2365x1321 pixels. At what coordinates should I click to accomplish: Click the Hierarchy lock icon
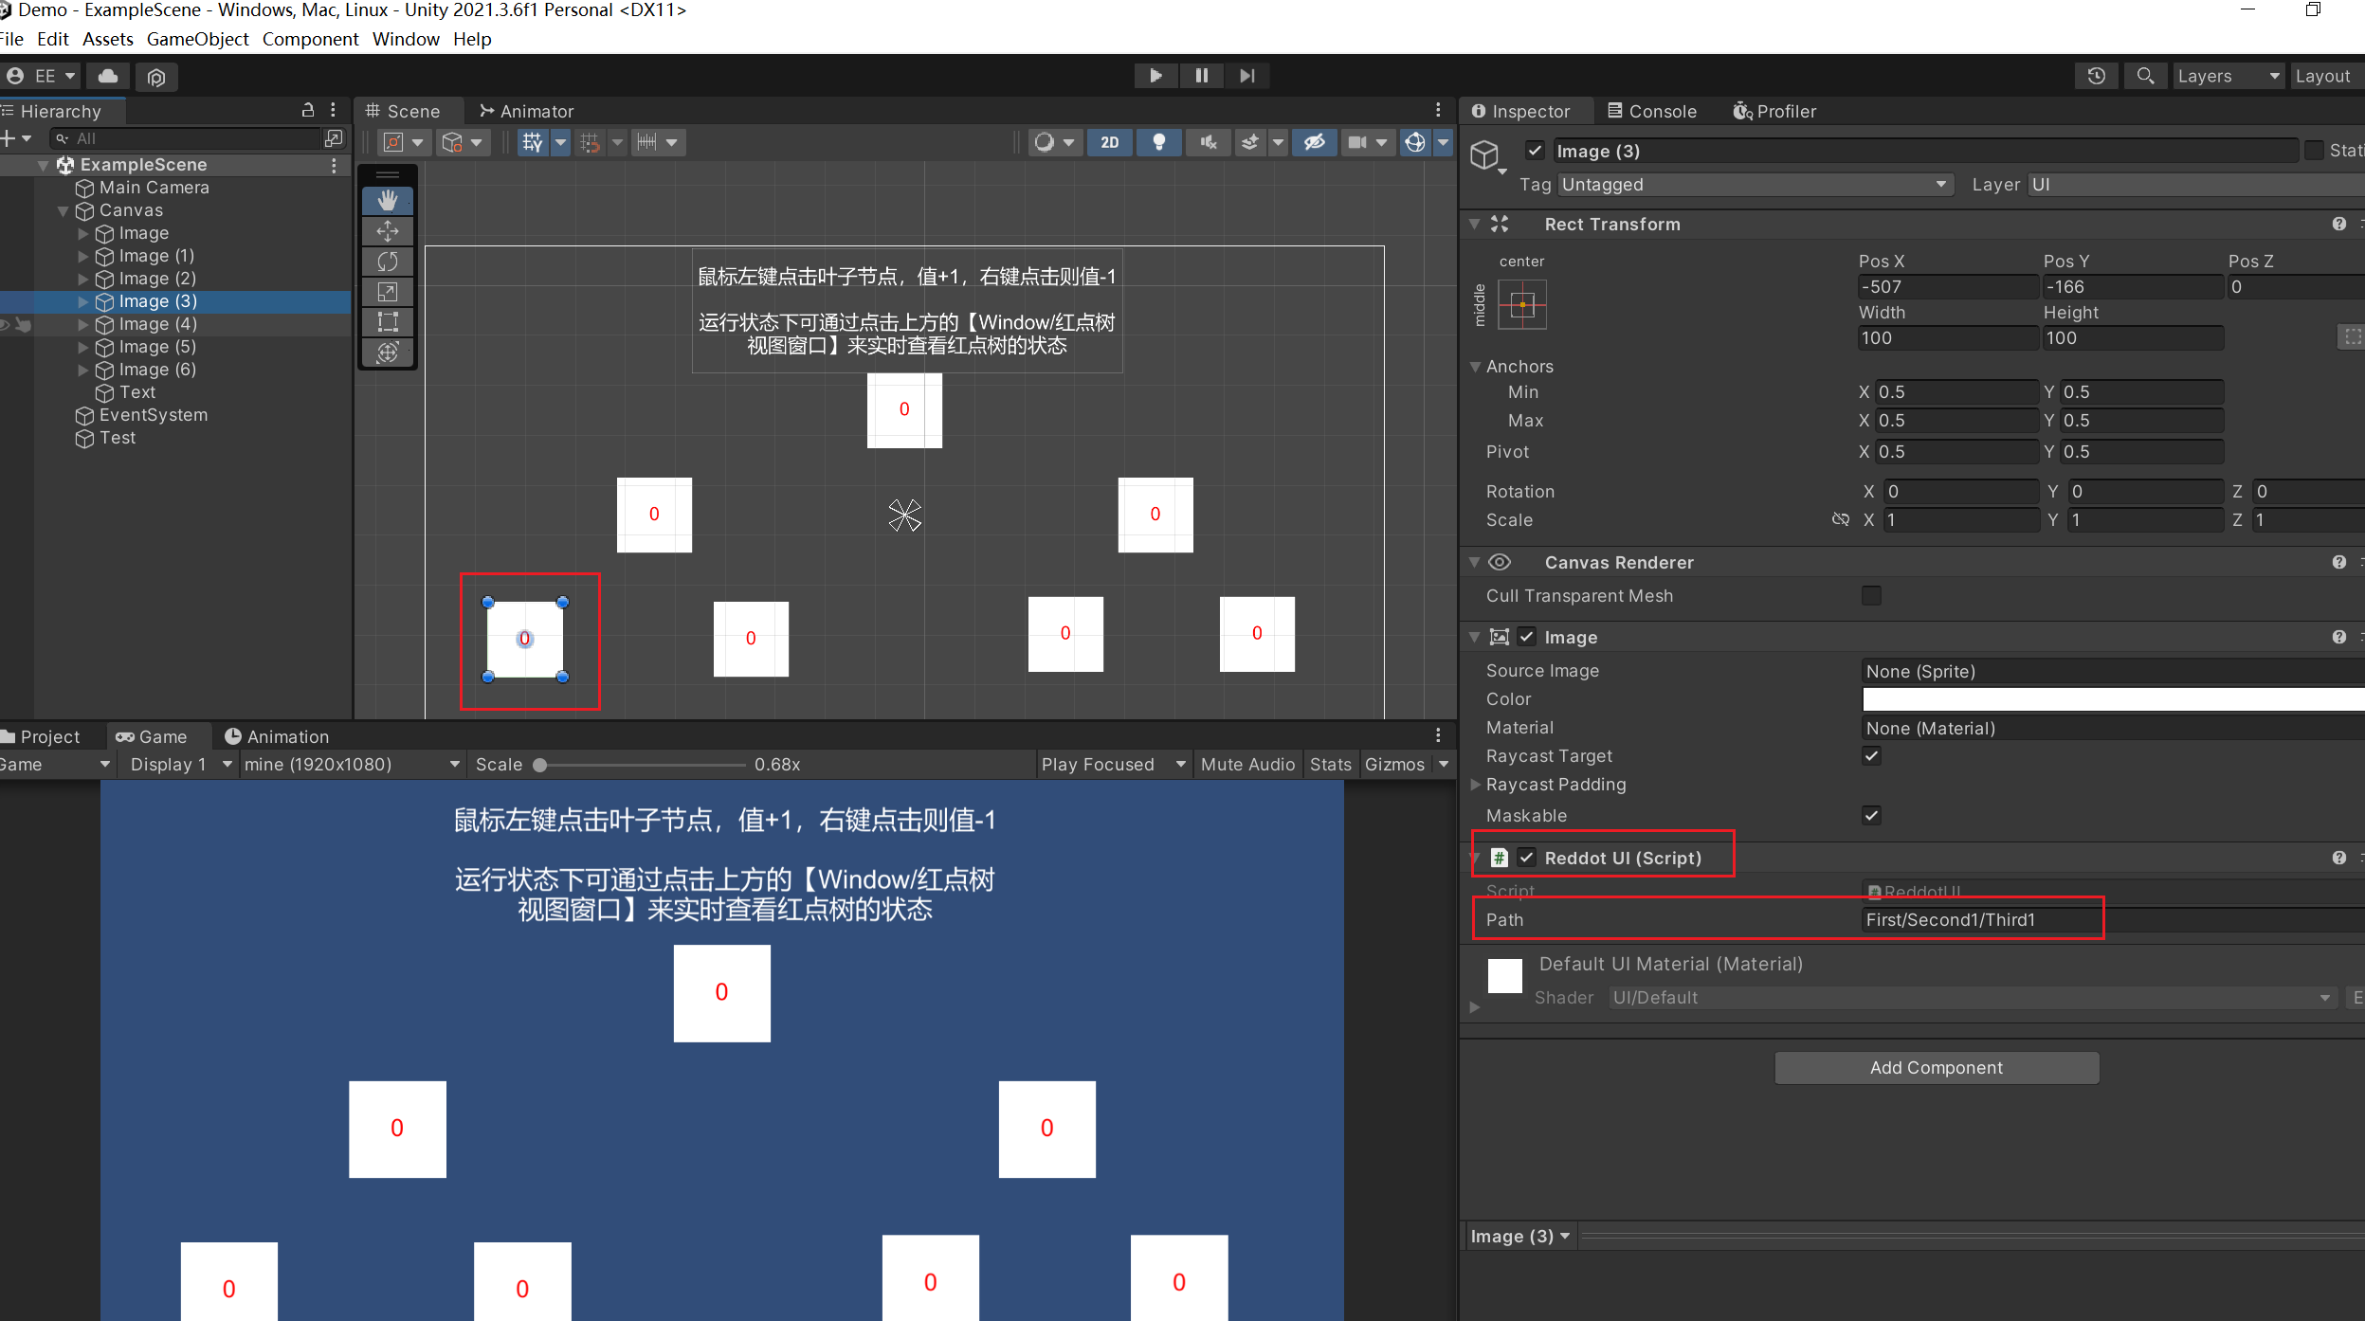[307, 111]
